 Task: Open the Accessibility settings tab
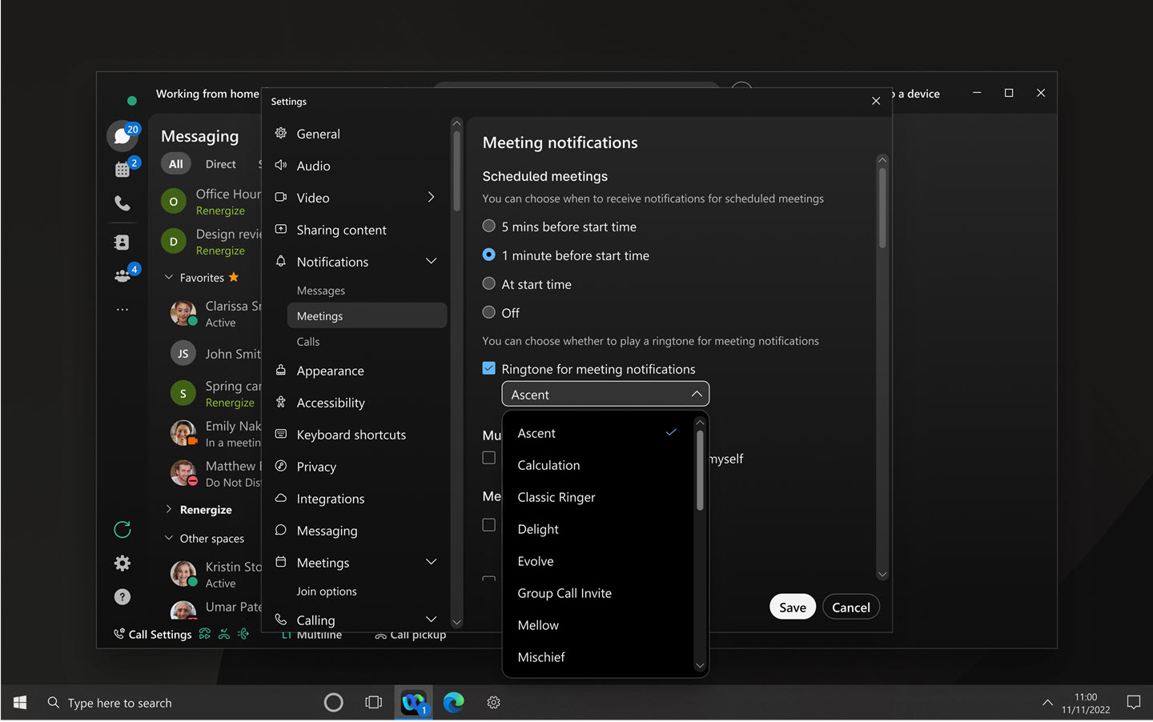point(331,403)
